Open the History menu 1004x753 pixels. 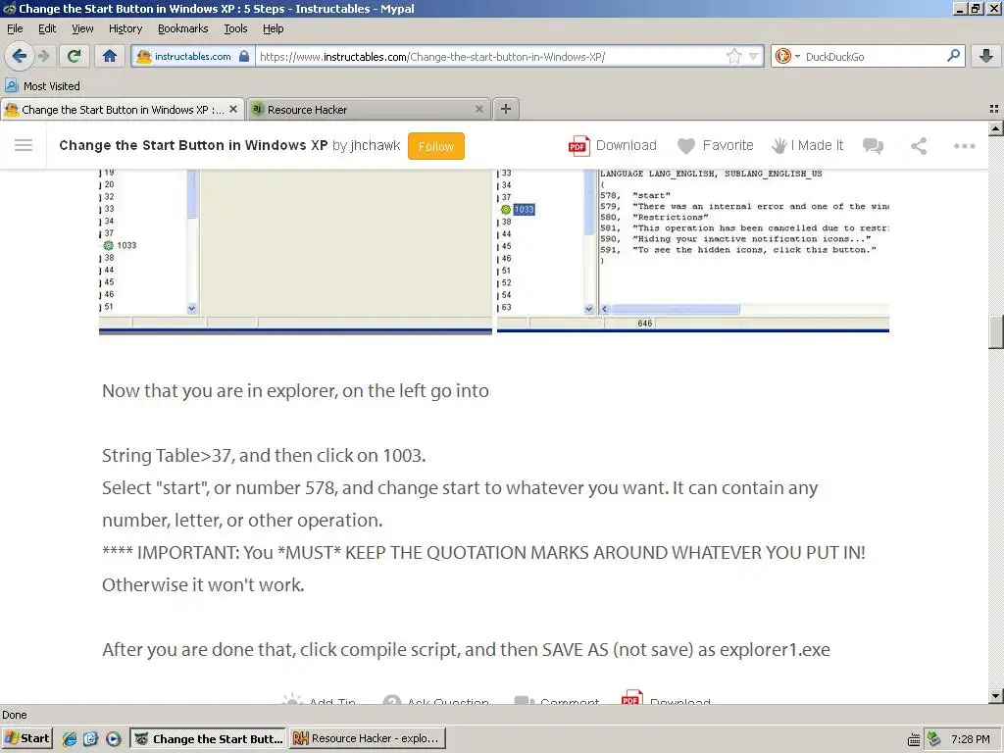[125, 28]
